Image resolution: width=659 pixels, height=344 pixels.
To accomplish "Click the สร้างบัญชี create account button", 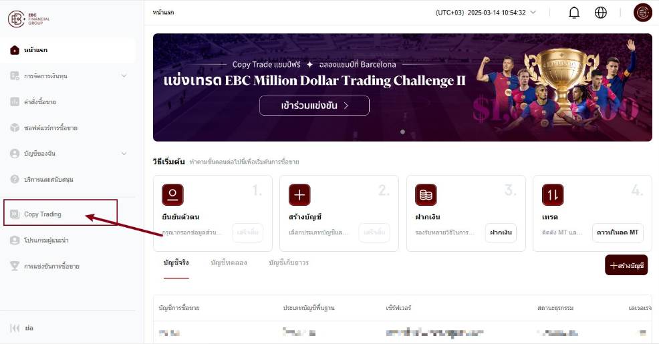I will pyautogui.click(x=626, y=265).
